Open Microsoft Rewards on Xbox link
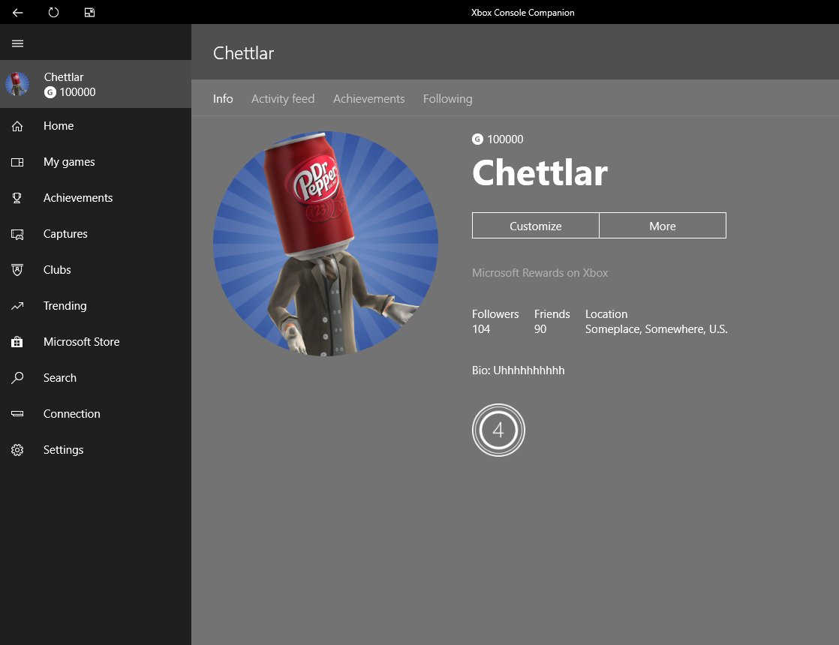The image size is (839, 645). coord(540,273)
